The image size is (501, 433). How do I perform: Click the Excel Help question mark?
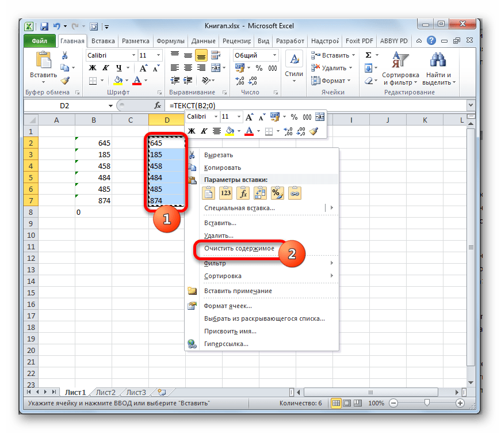click(431, 41)
